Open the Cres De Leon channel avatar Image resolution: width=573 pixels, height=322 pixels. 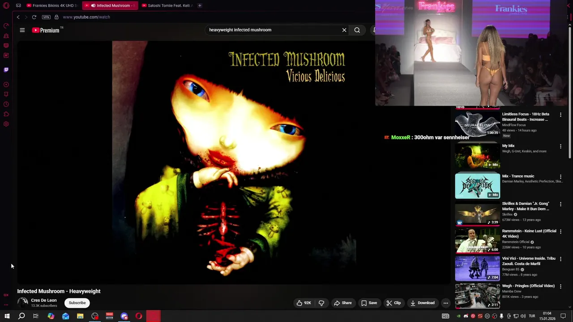tap(22, 303)
